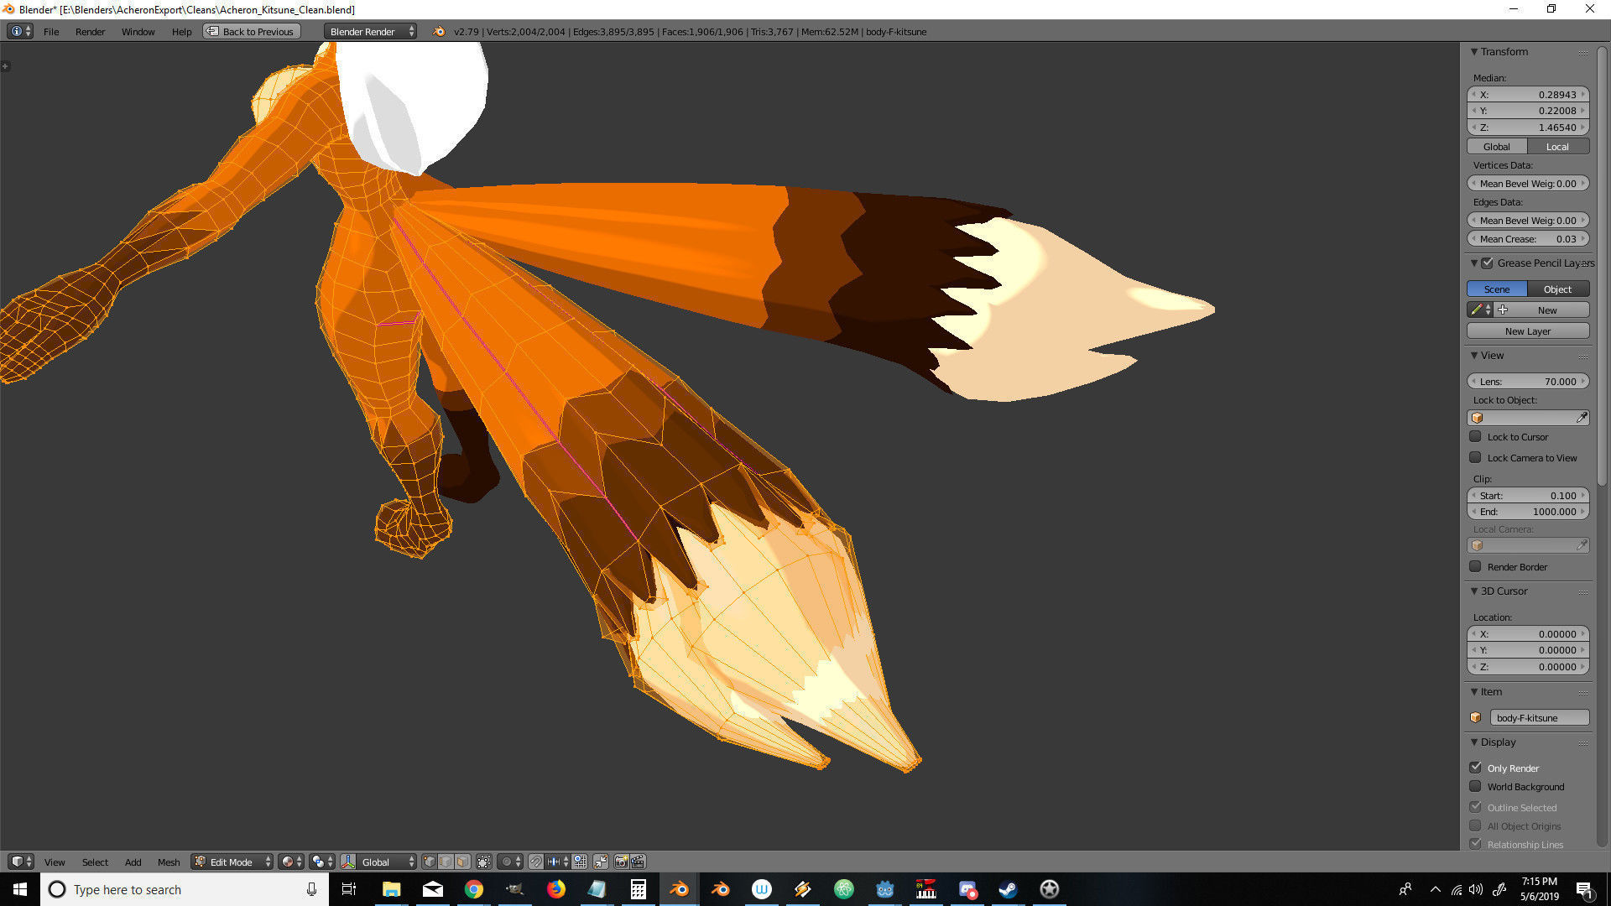Toggle limit selection to visible
The width and height of the screenshot is (1611, 906).
[x=484, y=862]
